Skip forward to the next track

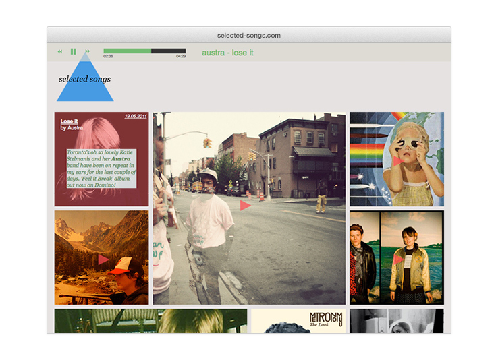tap(87, 51)
